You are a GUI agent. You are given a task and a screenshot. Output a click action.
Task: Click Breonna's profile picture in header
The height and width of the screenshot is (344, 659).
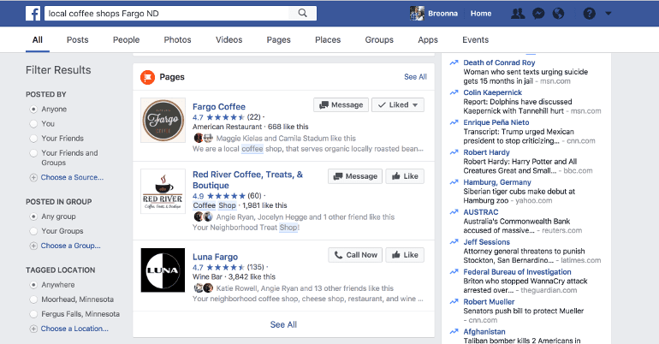point(418,14)
